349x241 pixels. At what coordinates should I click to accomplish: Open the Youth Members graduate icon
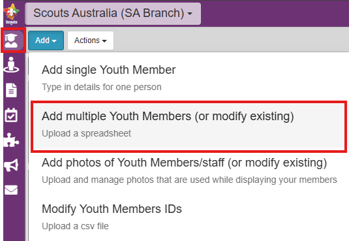(11, 40)
